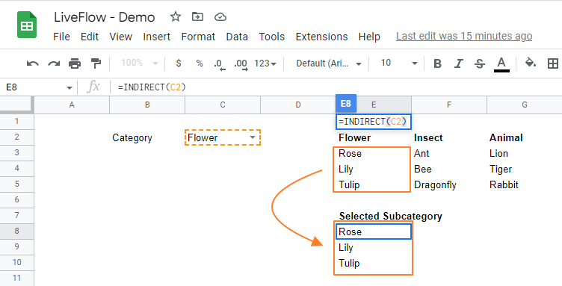The height and width of the screenshot is (286, 562).
Task: Click the move to folder icon
Action: (197, 16)
